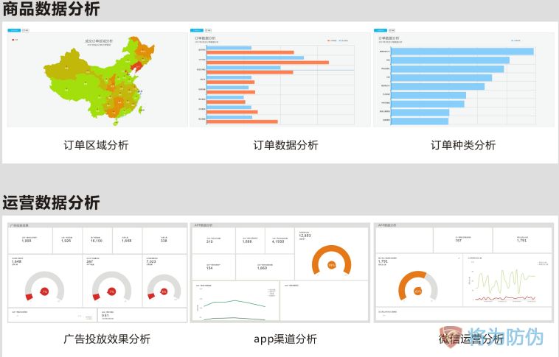559x357 pixels.
Task: Open the 订单数据分析 bar chart thumbnail
Action: coord(279,77)
